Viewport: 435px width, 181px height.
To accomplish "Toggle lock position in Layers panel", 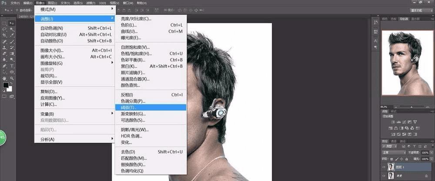I will tap(402, 159).
